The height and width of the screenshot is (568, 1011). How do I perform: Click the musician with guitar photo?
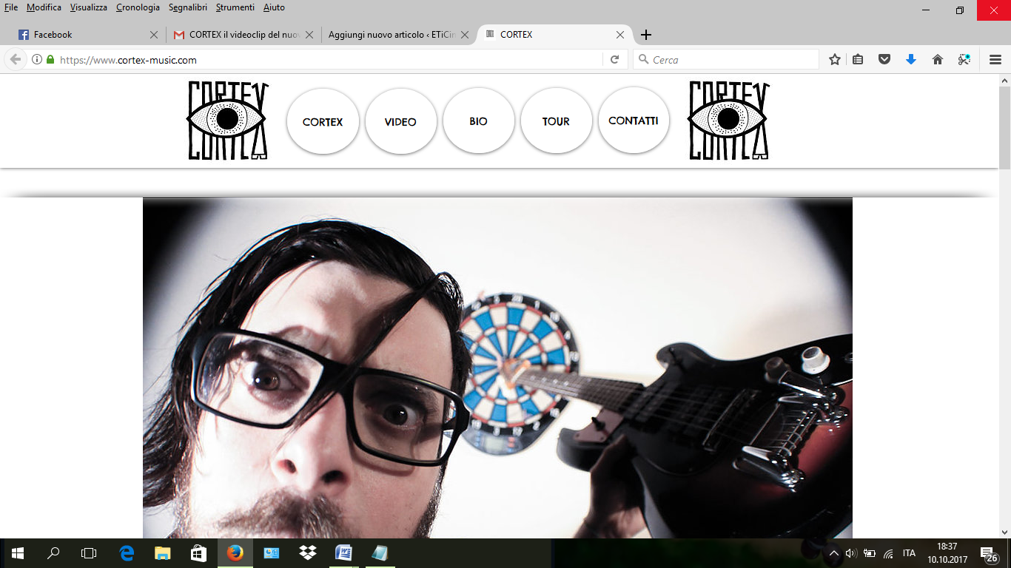click(497, 368)
